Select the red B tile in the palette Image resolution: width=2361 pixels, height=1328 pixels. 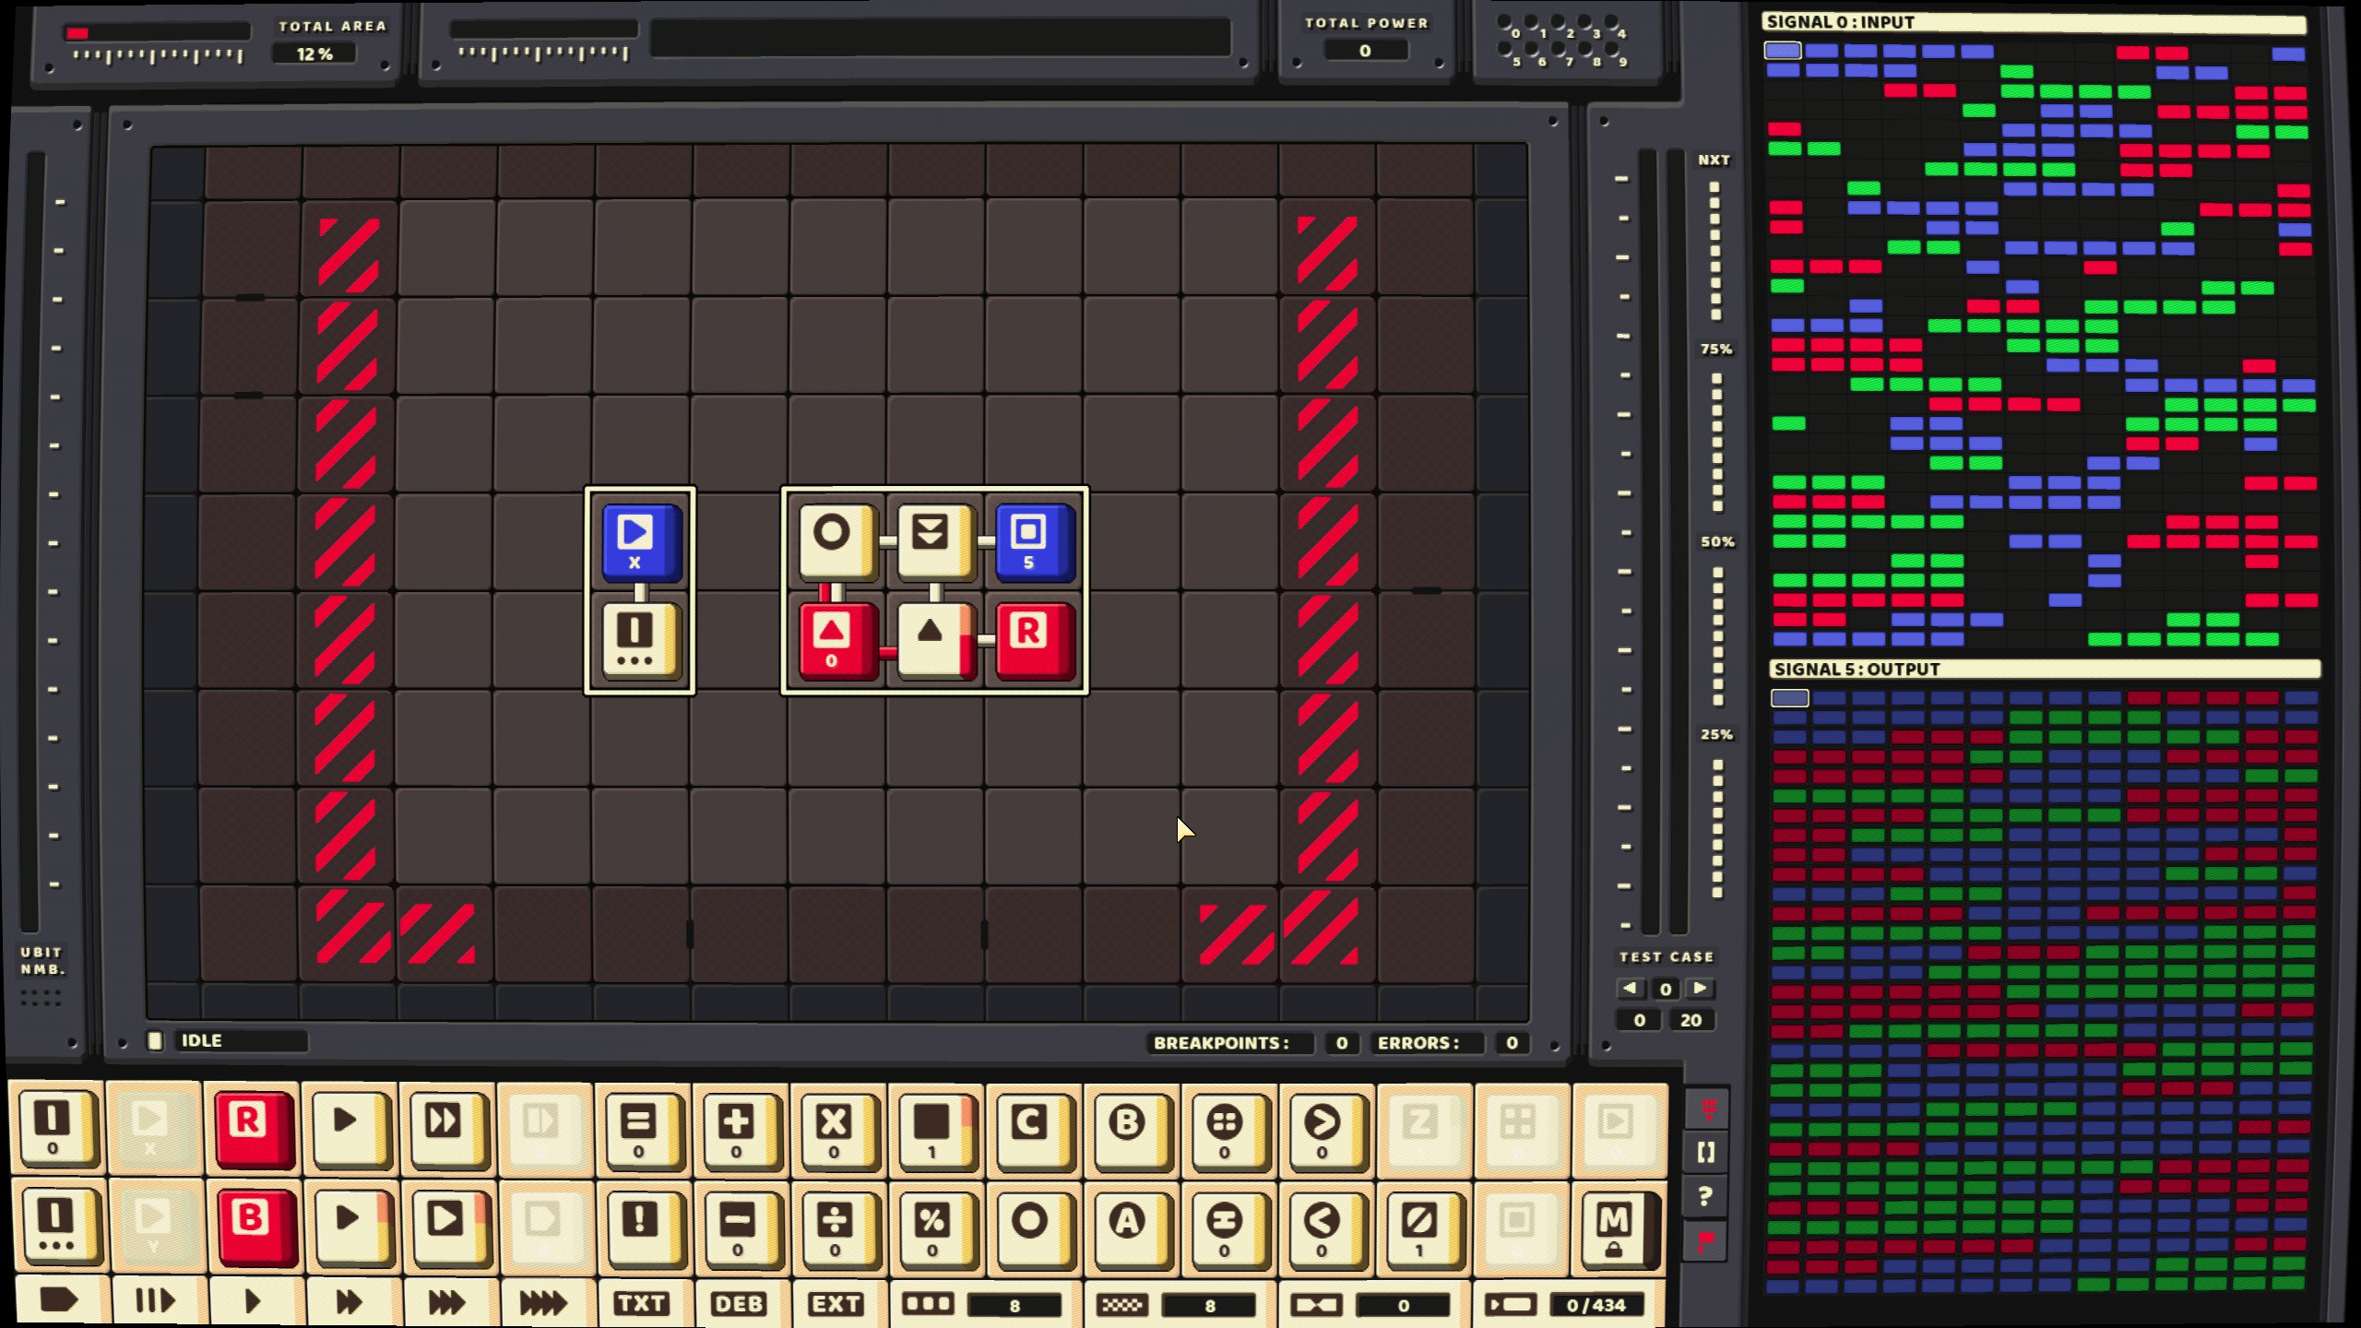(x=255, y=1227)
